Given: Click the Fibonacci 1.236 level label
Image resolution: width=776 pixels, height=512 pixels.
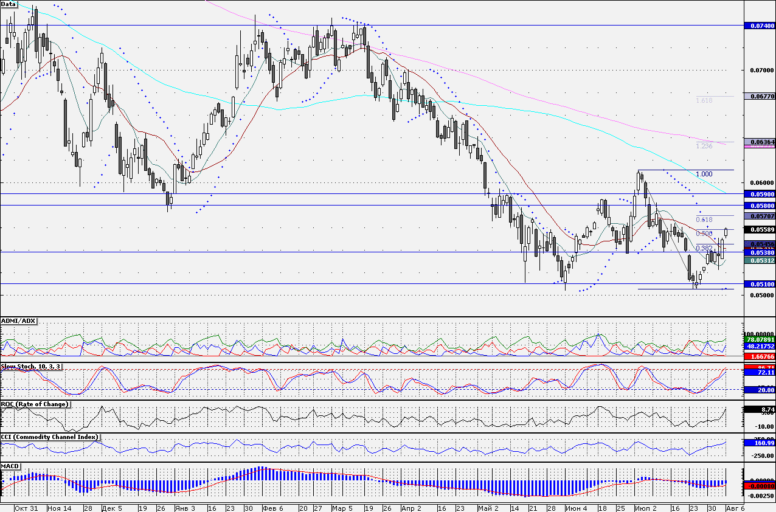Looking at the screenshot, I should (x=703, y=147).
